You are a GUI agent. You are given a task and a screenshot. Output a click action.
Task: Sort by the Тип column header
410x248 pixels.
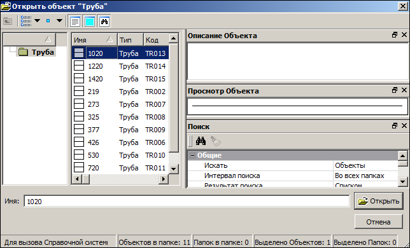131,39
